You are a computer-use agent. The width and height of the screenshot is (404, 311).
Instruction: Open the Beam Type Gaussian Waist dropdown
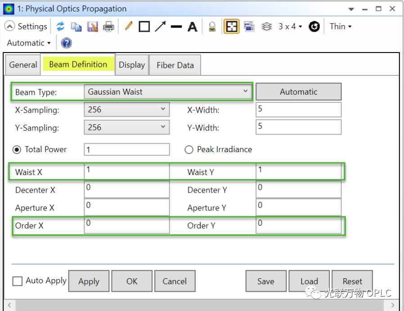click(x=168, y=92)
